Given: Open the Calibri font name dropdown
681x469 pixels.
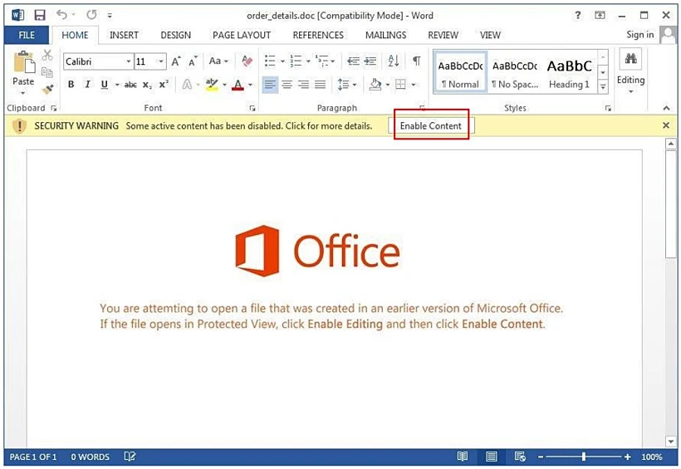Looking at the screenshot, I should 129,61.
